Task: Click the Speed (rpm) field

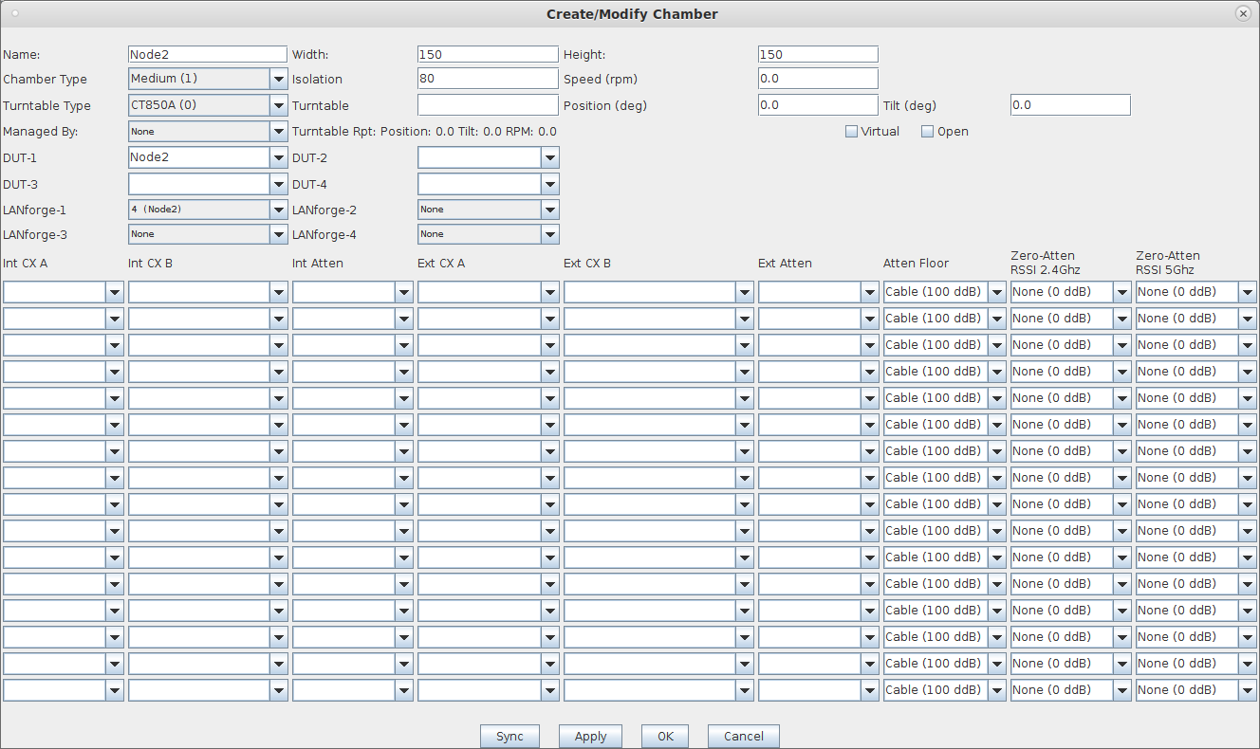Action: pyautogui.click(x=818, y=79)
